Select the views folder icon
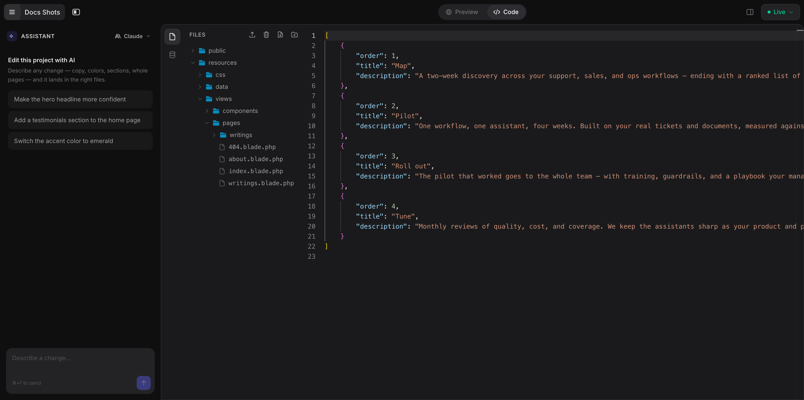The image size is (804, 400). tap(209, 99)
